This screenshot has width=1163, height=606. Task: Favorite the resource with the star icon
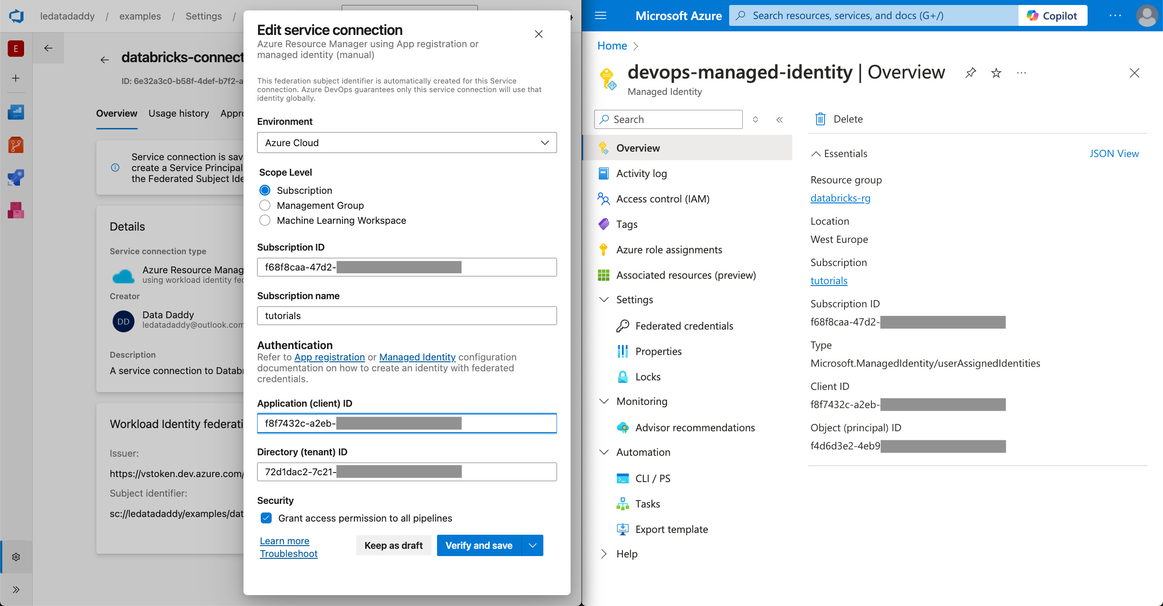point(996,73)
